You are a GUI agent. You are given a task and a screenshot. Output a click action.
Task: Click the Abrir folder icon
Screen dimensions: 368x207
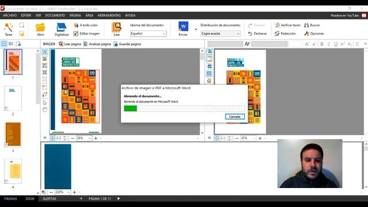click(x=40, y=29)
